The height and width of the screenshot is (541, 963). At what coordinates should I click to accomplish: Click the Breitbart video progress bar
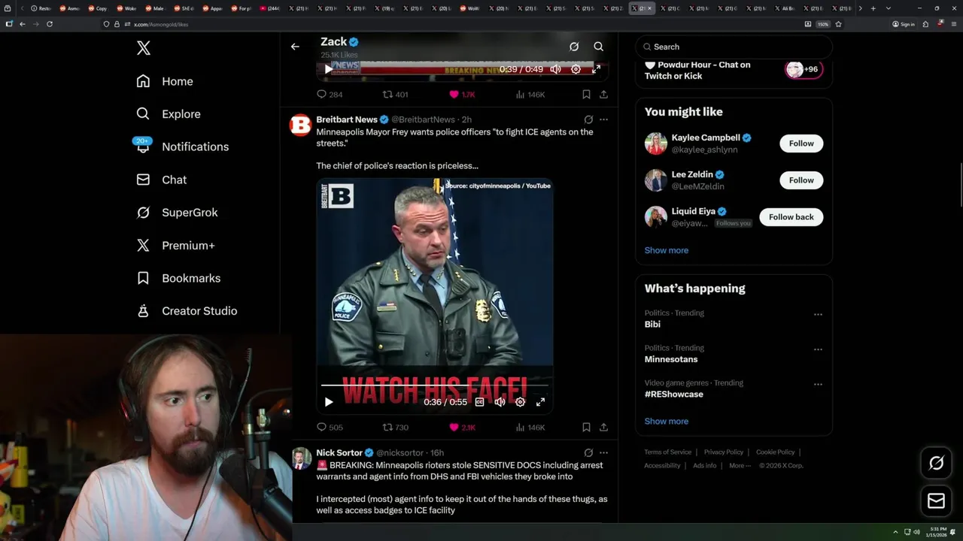(435, 385)
